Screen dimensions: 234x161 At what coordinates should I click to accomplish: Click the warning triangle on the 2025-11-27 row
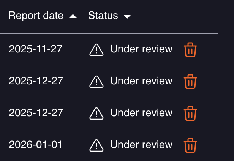point(96,50)
